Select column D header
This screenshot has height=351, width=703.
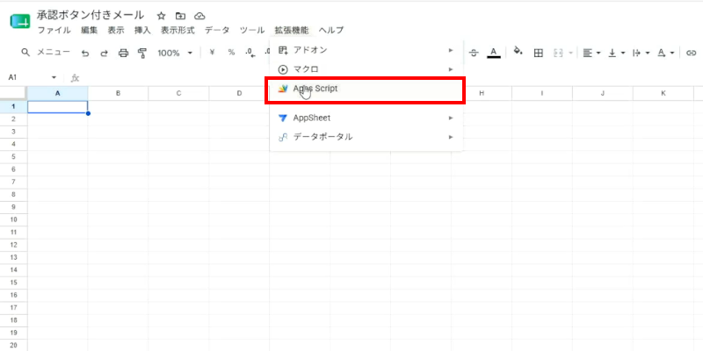tap(239, 93)
